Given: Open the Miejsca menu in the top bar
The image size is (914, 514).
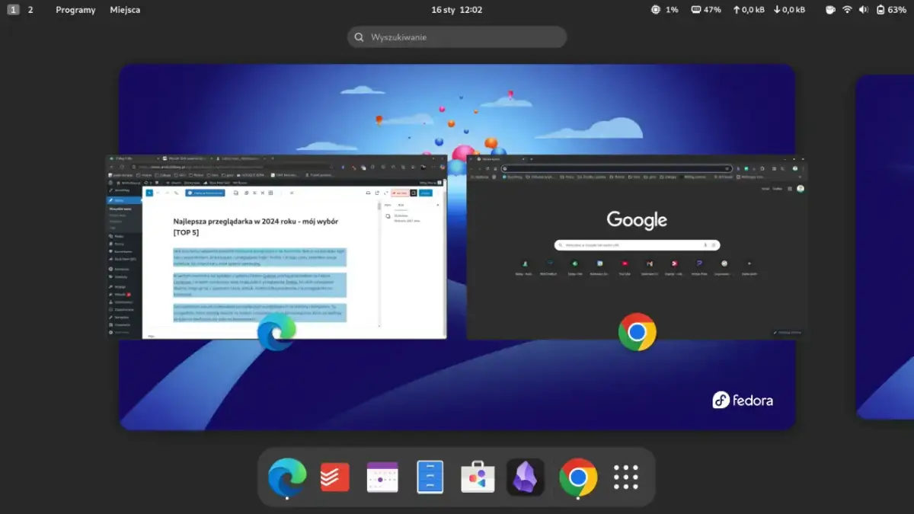Looking at the screenshot, I should (x=126, y=10).
